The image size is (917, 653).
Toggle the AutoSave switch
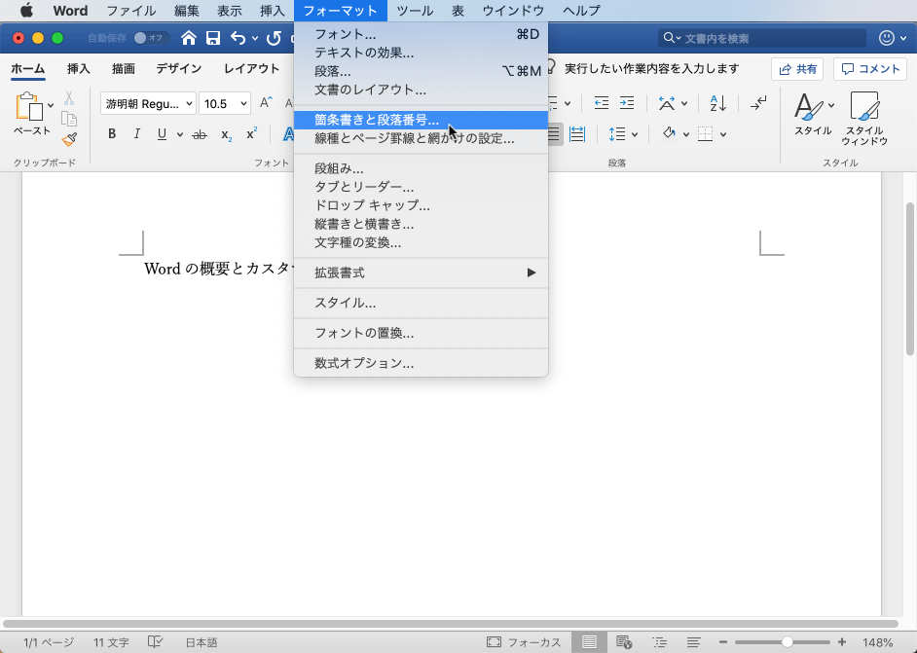click(x=151, y=38)
